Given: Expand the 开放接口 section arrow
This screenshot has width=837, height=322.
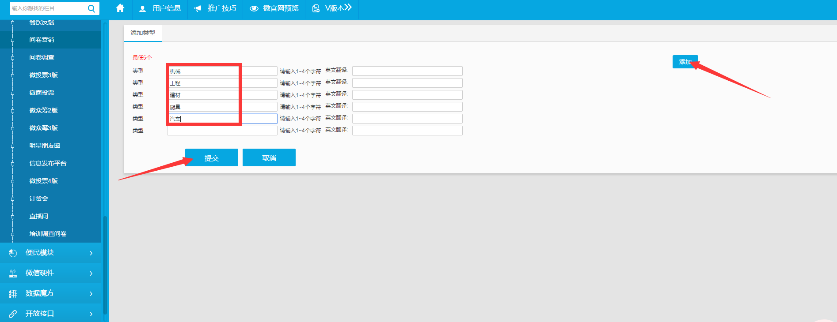Looking at the screenshot, I should coord(91,314).
